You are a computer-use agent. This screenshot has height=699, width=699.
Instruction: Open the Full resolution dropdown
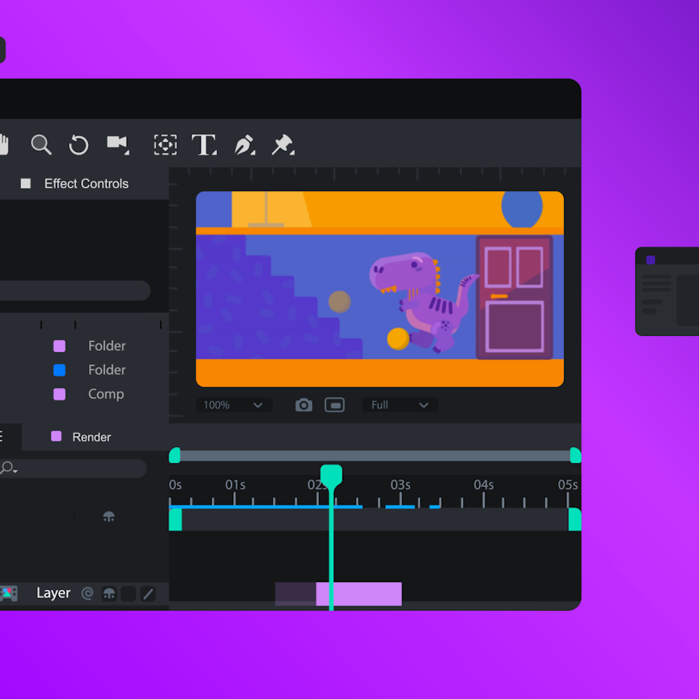[x=399, y=405]
